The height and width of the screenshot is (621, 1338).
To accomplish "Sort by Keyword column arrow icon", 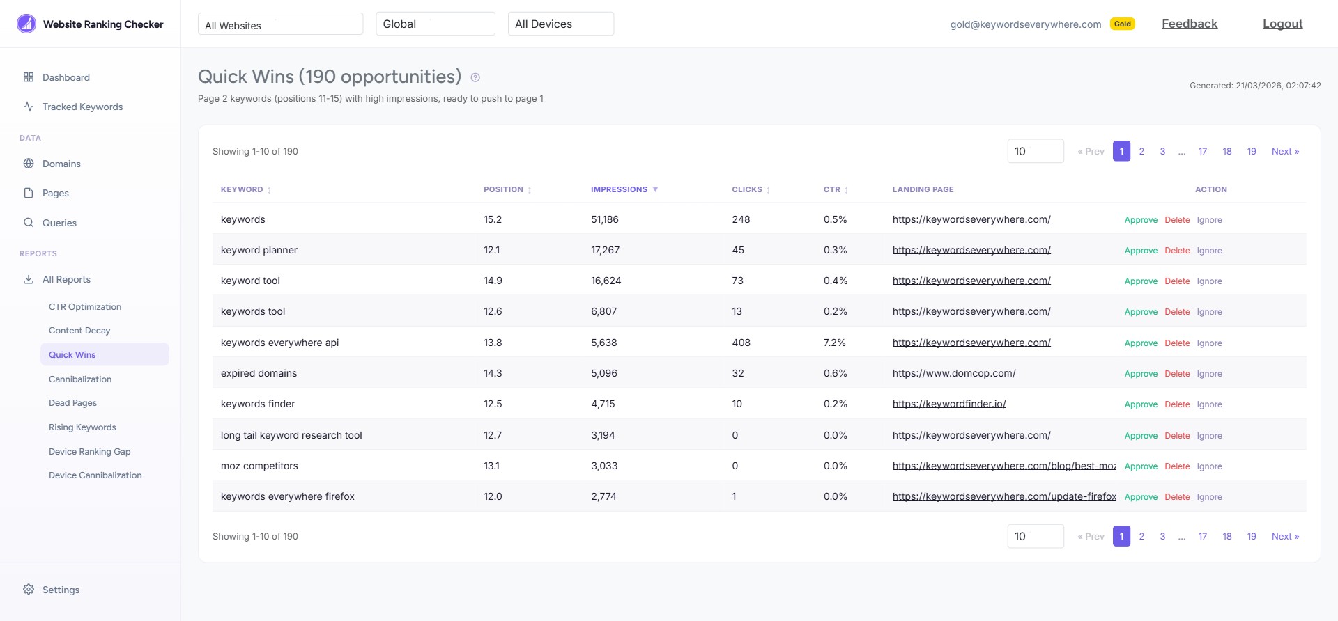I will (x=269, y=190).
